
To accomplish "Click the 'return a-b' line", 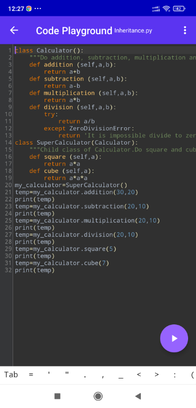I will pos(62,86).
